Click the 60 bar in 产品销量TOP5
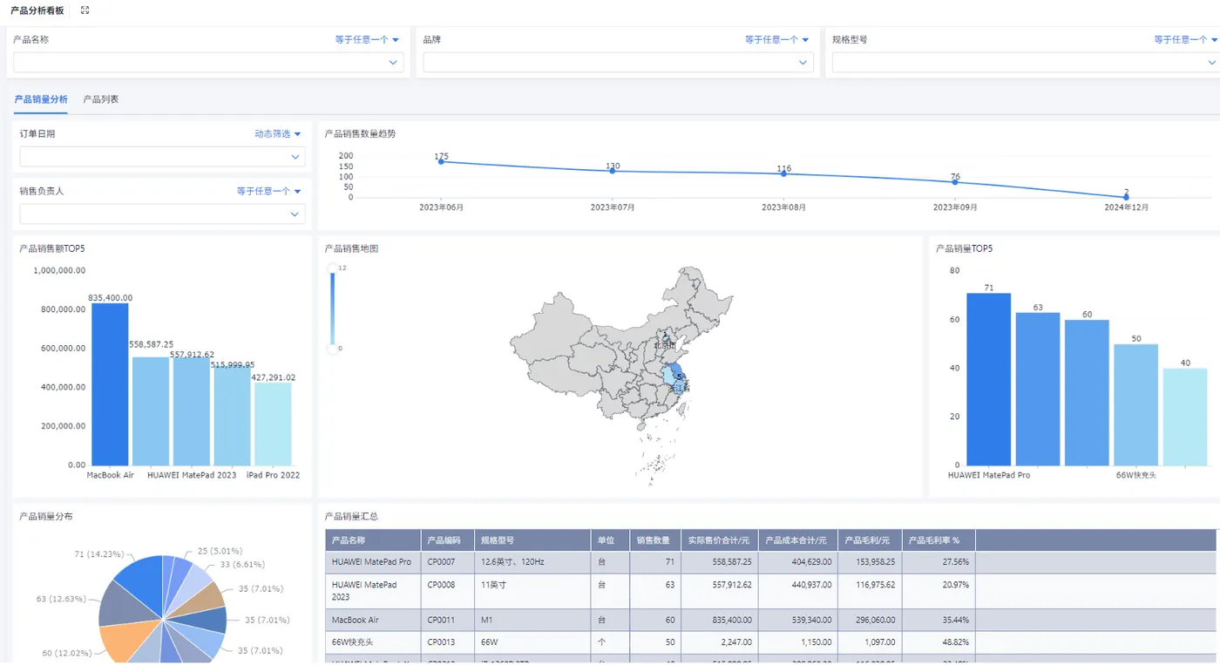Screen dimensions: 1220x665 coord(1087,392)
